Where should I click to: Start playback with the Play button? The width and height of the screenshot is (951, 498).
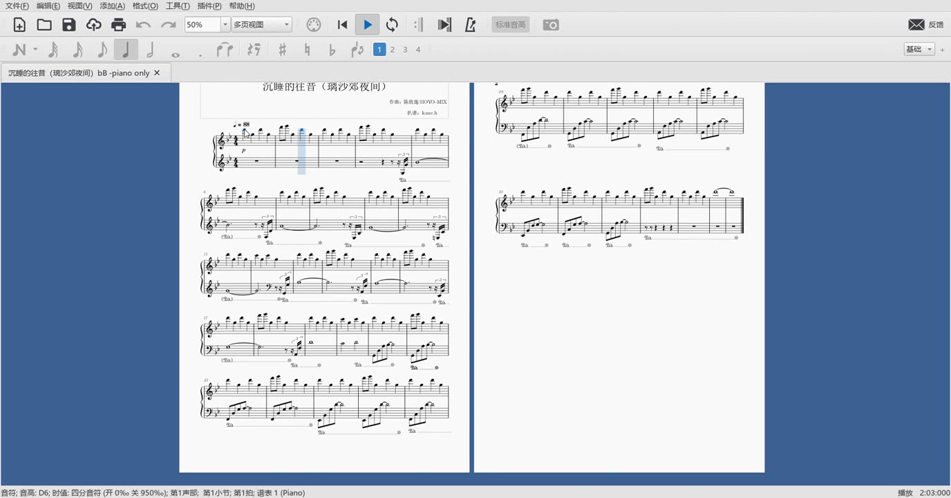[x=368, y=25]
